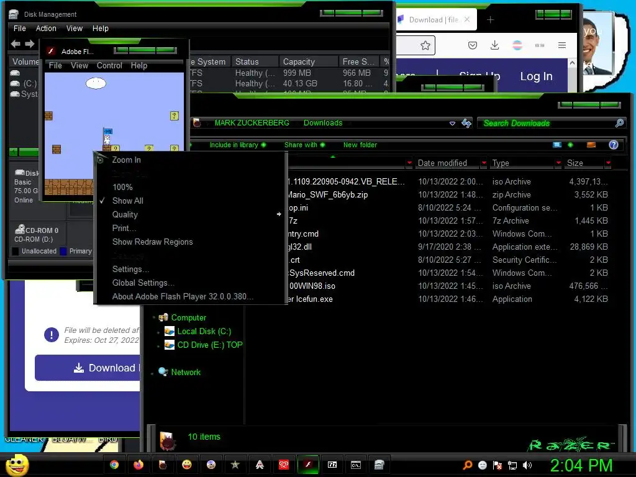Launch Chrome from the taskbar
Screen dimensions: 636x477
pyautogui.click(x=114, y=465)
